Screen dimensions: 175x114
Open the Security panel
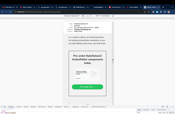(x=66, y=107)
